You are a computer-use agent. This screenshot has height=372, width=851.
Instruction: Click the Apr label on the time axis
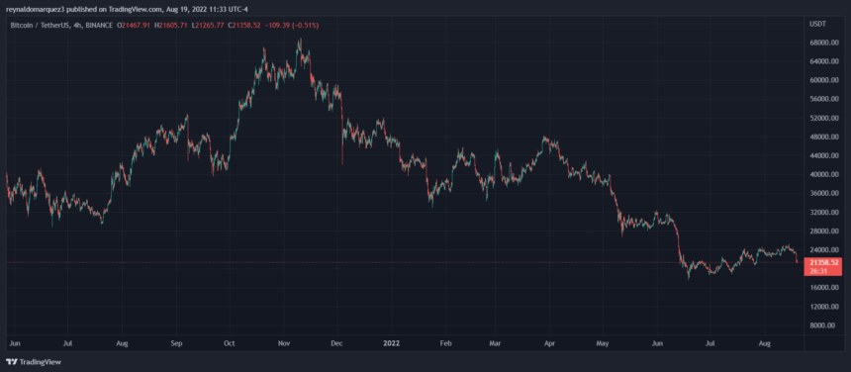point(549,343)
